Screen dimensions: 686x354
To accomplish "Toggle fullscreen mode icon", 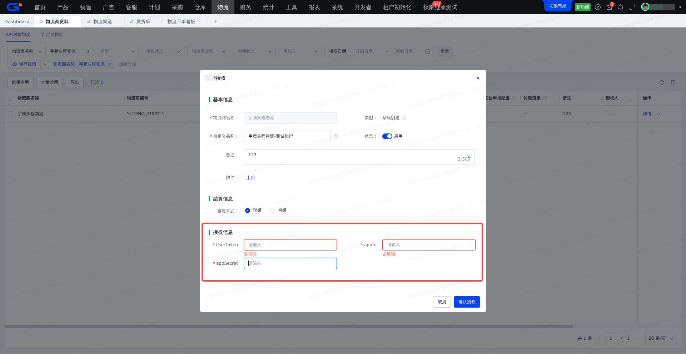I will tap(632, 7).
